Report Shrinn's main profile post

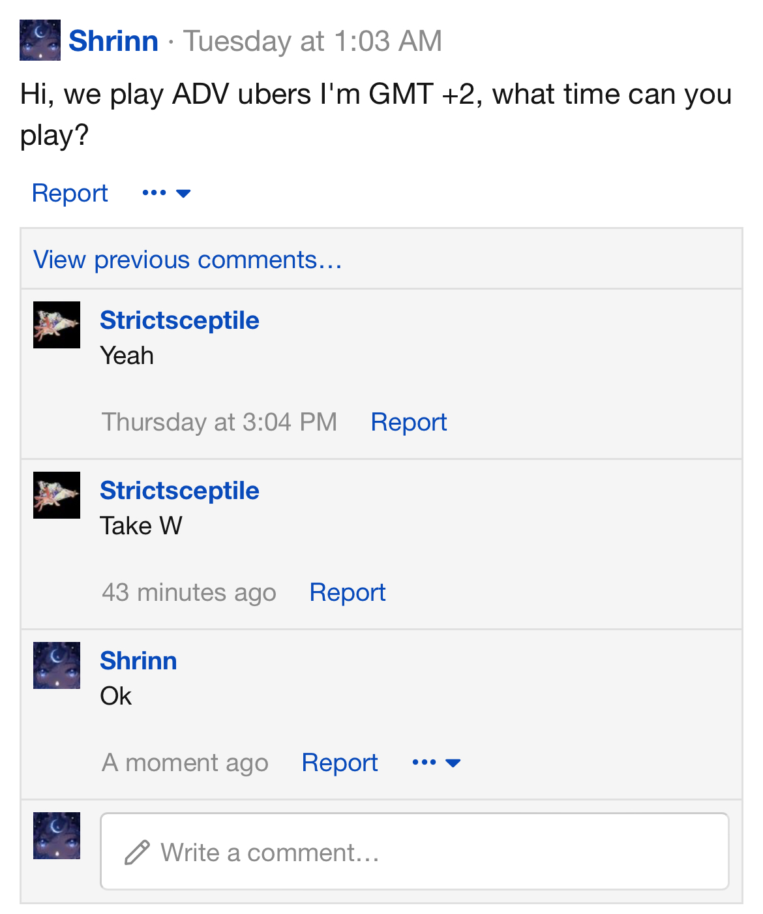pos(70,193)
